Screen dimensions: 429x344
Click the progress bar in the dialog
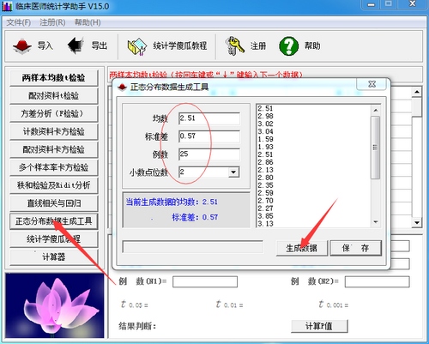[x=193, y=247]
